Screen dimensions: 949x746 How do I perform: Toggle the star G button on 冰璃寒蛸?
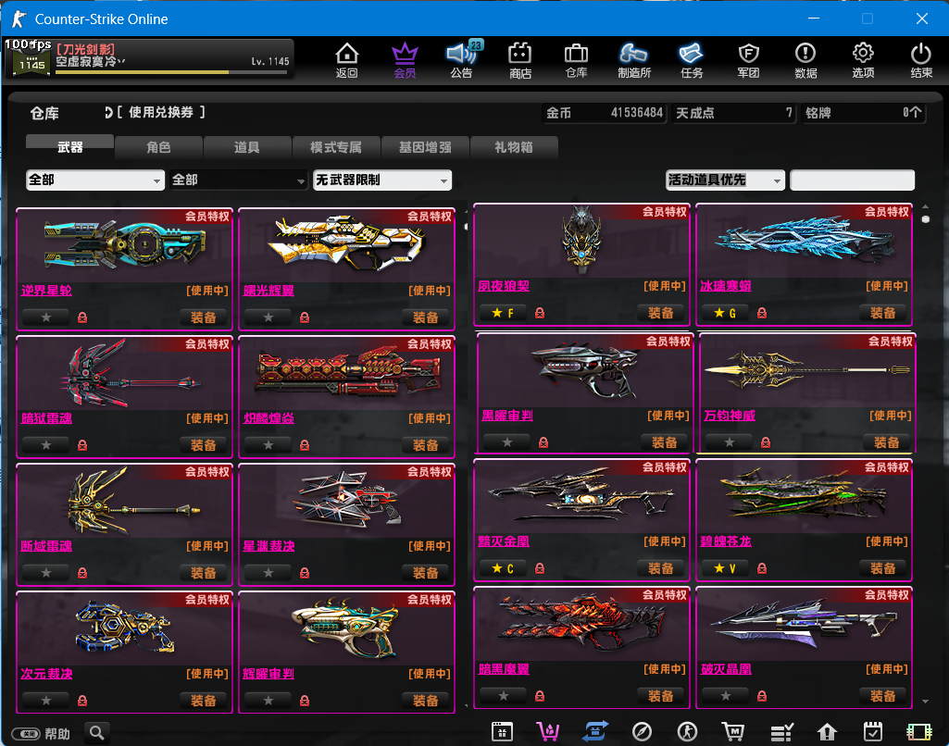[x=725, y=313]
